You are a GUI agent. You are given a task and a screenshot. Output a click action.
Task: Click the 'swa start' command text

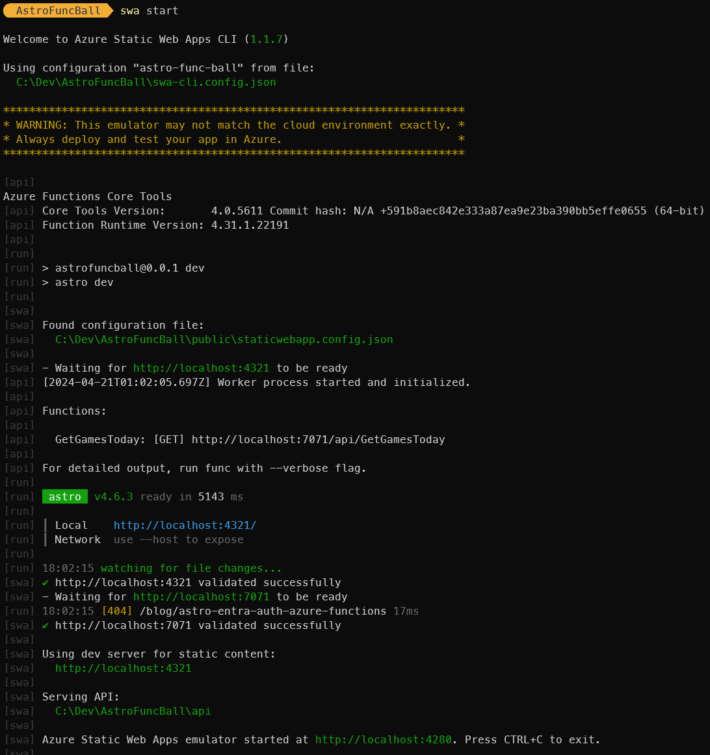(150, 10)
